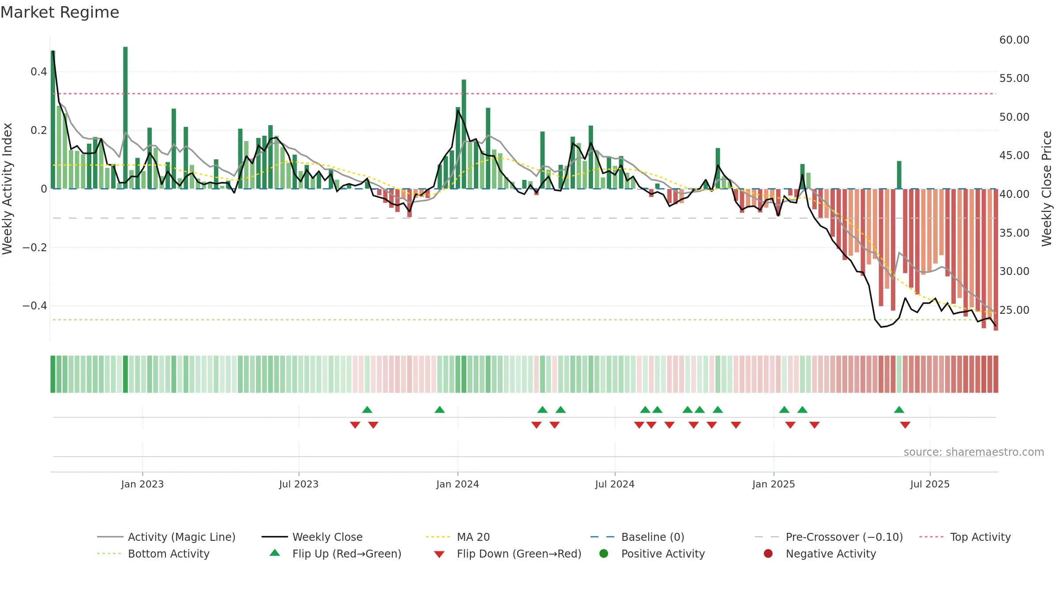The height and width of the screenshot is (595, 1059).
Task: Click the tallest green bar before Jan 2023
Action: tap(125, 118)
